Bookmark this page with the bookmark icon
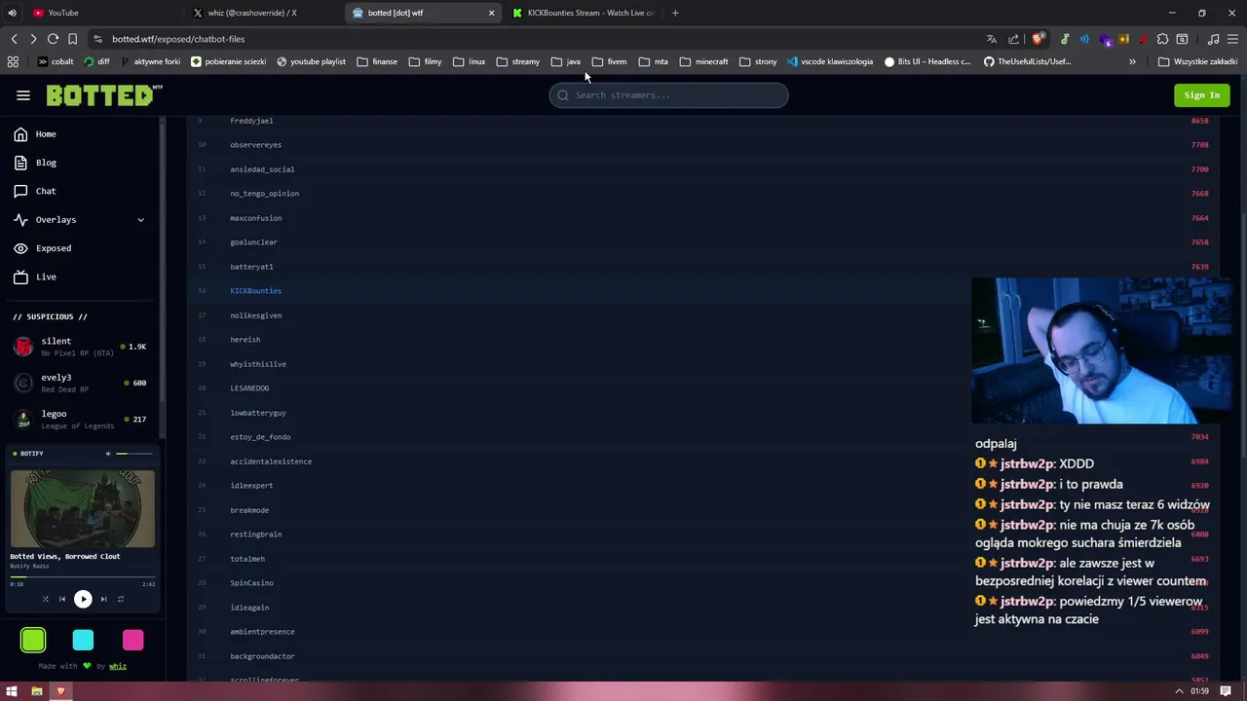 coord(72,39)
